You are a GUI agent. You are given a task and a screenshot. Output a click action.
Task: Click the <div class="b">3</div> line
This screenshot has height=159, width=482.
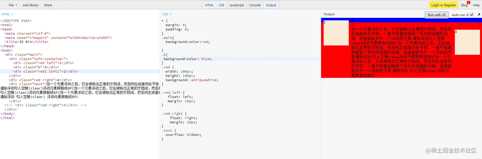coord(36,67)
